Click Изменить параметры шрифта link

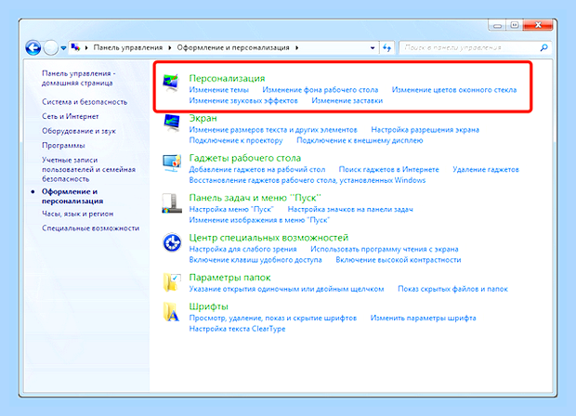pyautogui.click(x=424, y=318)
